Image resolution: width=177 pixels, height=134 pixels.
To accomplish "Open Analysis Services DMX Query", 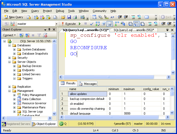I will (x=42, y=17).
